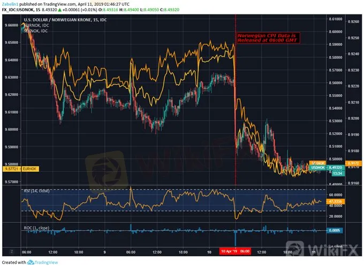Viewport: 364px width, 268px height.
Task: Click the date label 10 on time axis
Action: click(x=209, y=252)
